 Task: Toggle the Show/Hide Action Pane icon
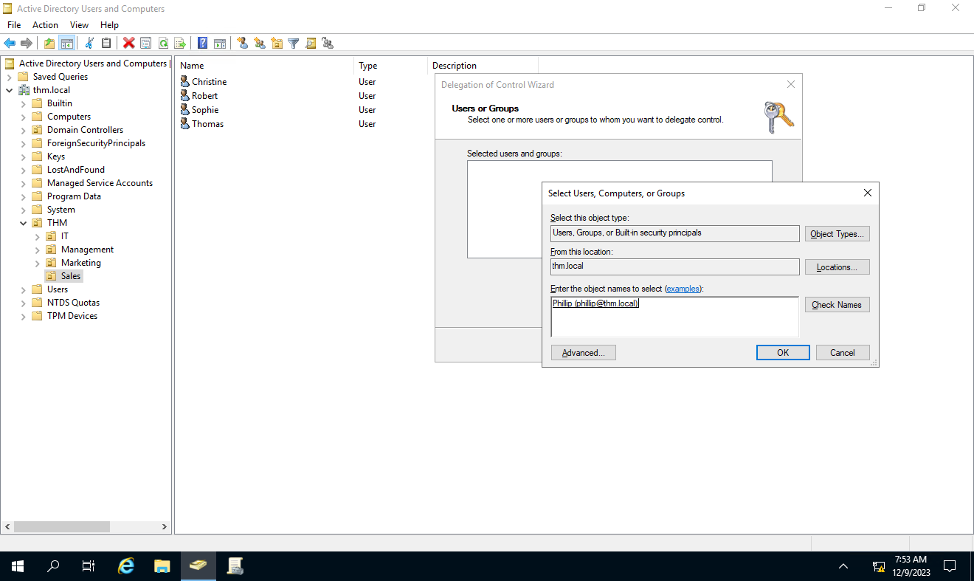click(x=219, y=44)
